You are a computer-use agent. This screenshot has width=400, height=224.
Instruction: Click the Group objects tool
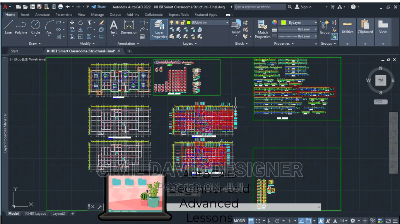coord(324,27)
